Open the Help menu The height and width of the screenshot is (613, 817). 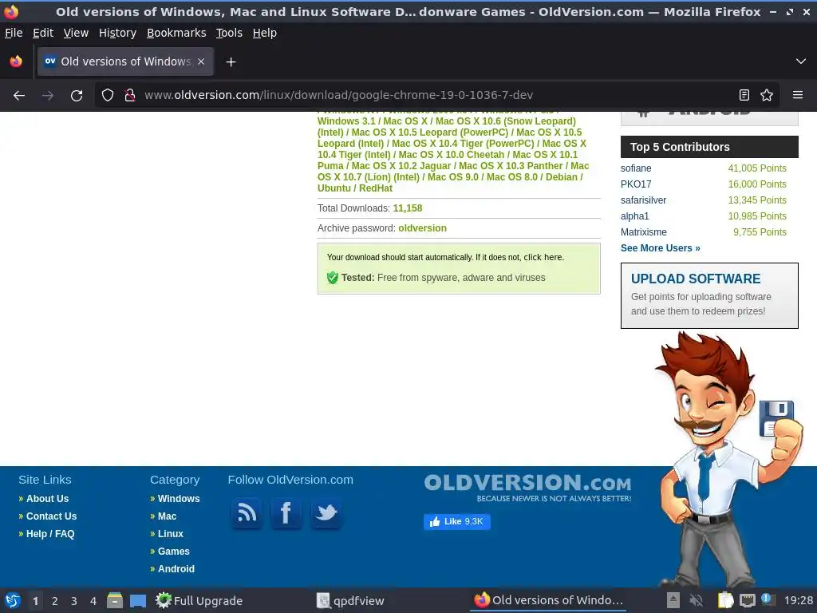pos(265,33)
